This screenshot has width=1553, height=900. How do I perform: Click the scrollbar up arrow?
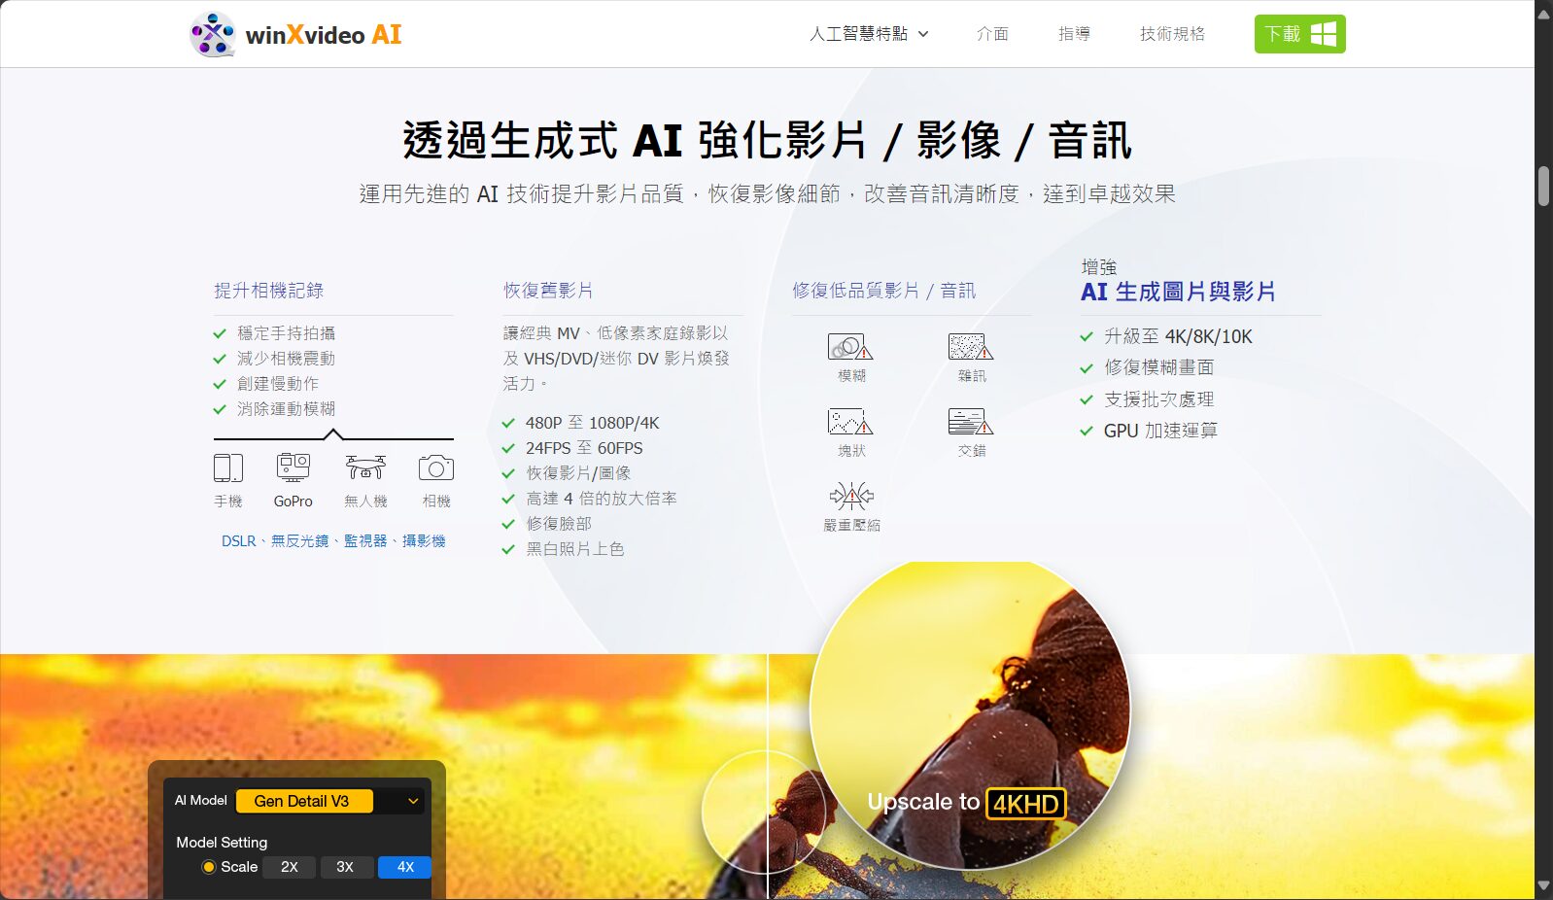[1543, 13]
